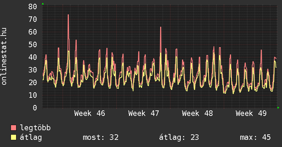
Task: Select the átlag legend label beside yellow swatch
Action: (31, 137)
